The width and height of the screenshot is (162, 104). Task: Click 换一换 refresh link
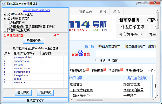click(x=89, y=46)
